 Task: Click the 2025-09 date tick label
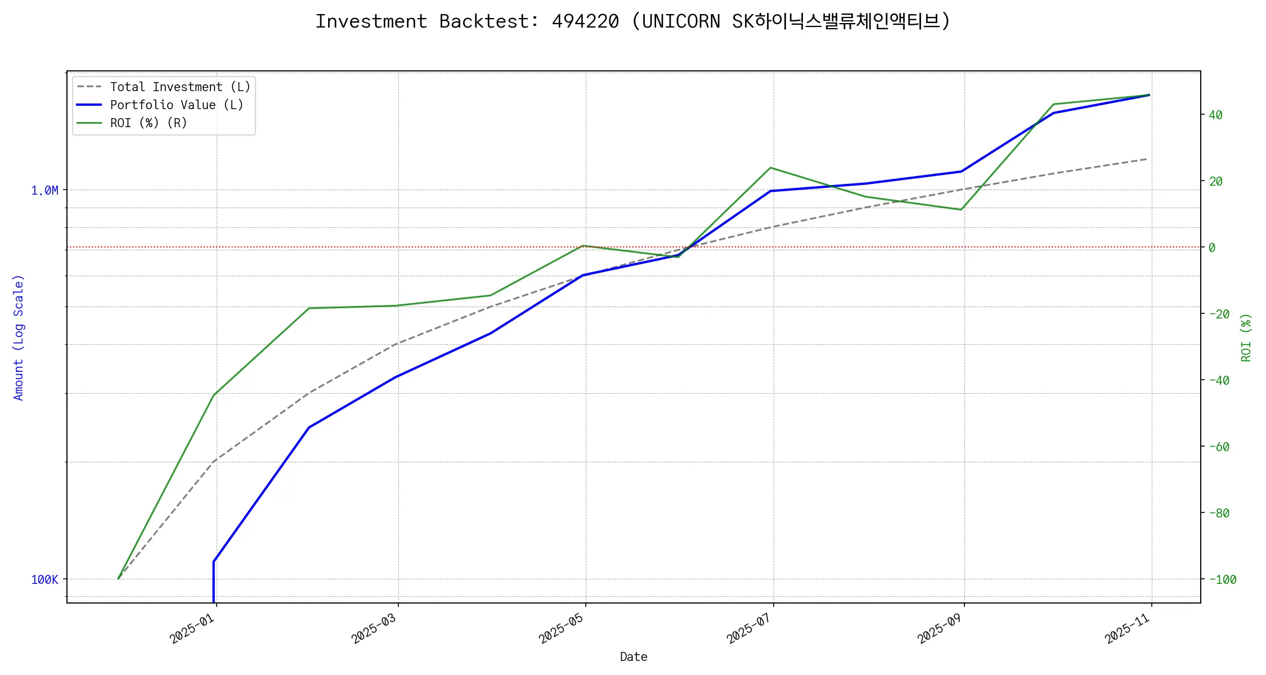[x=940, y=628]
